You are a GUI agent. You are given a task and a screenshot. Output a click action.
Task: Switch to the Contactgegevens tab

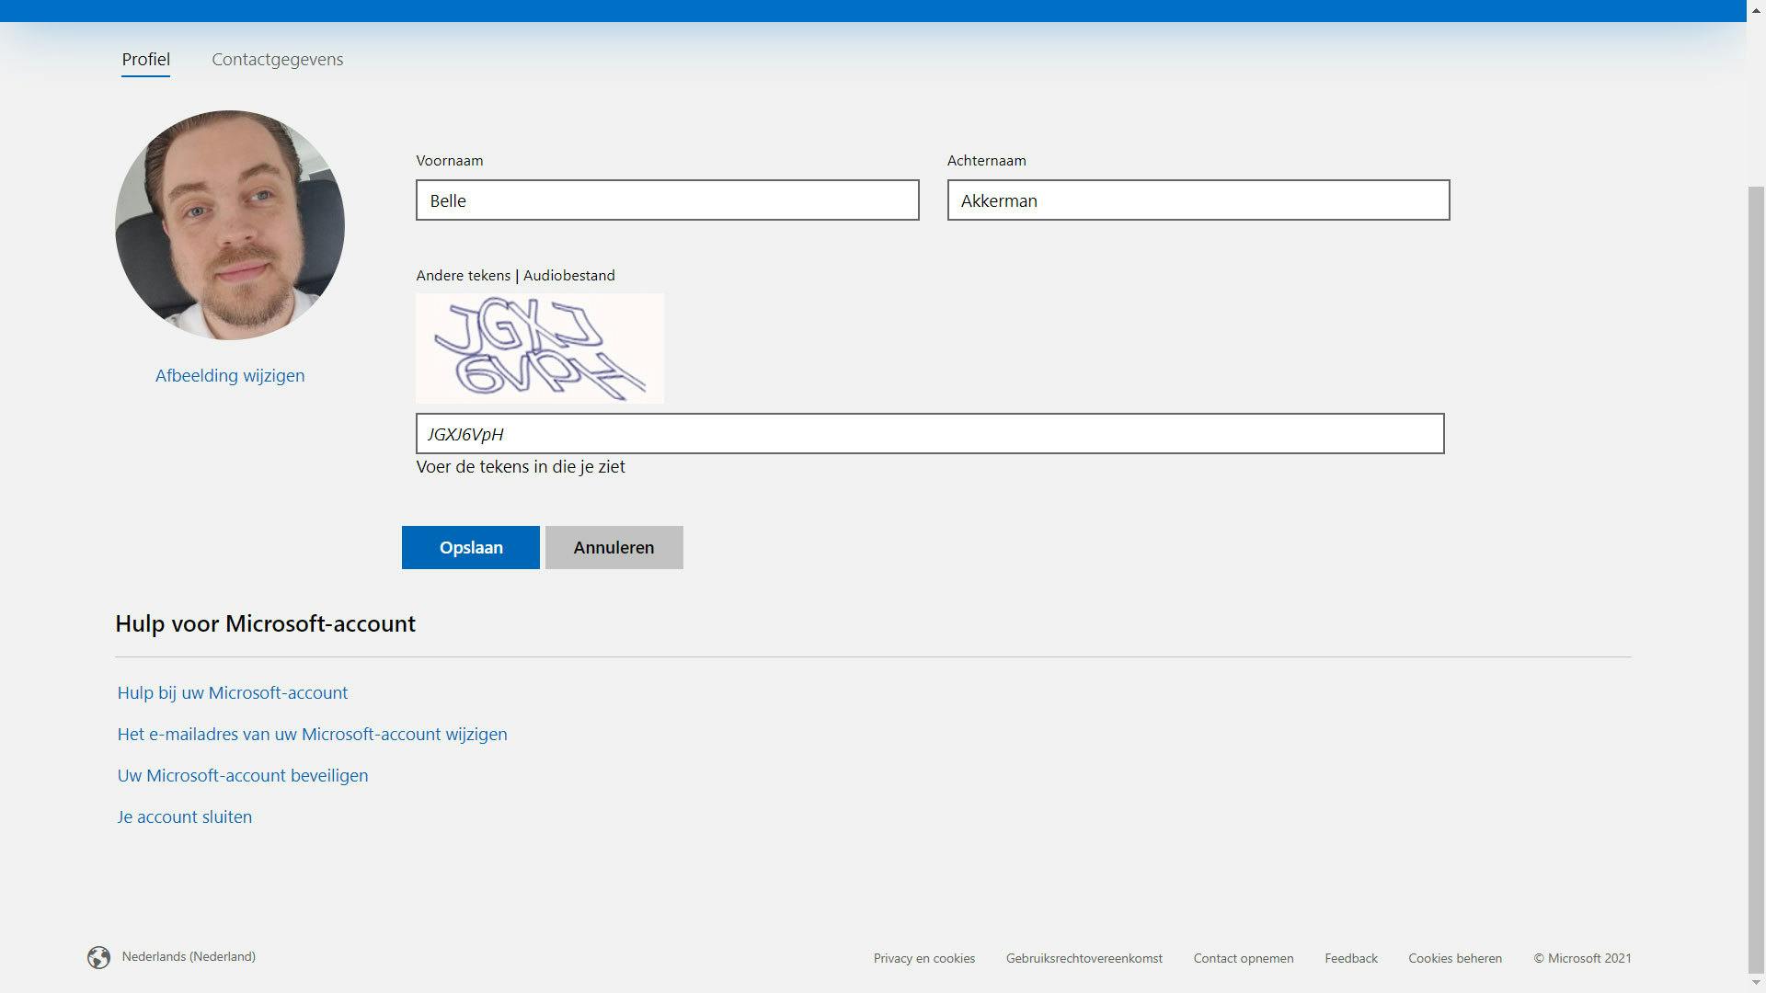pyautogui.click(x=277, y=60)
